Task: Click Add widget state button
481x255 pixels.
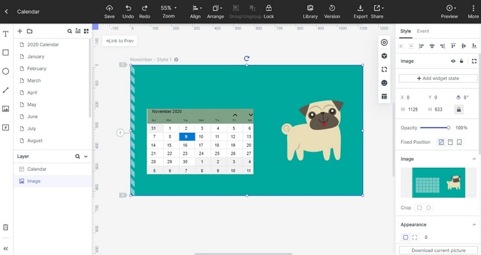Action: (x=438, y=78)
